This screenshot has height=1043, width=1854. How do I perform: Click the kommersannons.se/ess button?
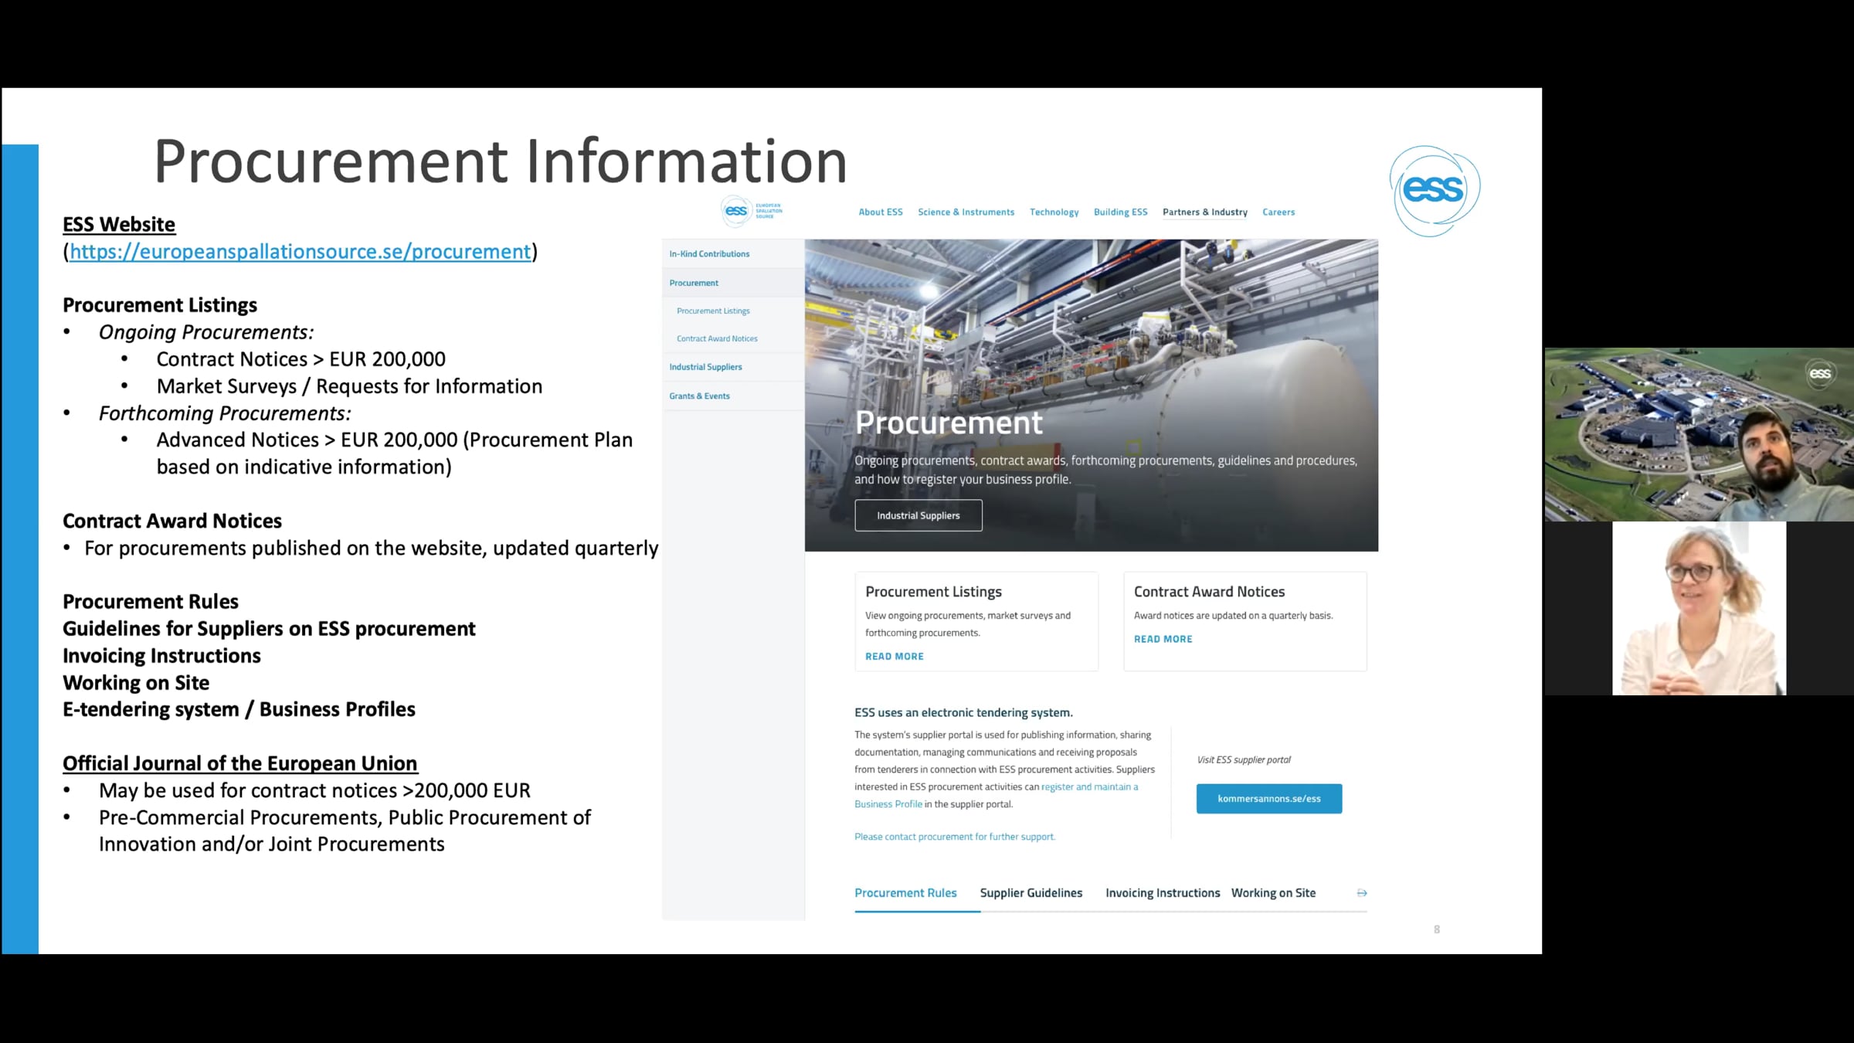1268,798
